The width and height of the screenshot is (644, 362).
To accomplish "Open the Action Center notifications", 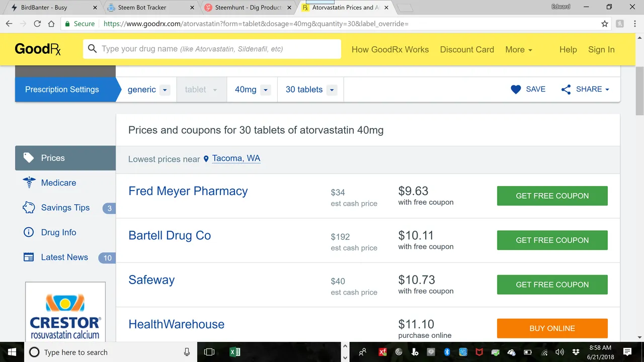I will pos(627,352).
